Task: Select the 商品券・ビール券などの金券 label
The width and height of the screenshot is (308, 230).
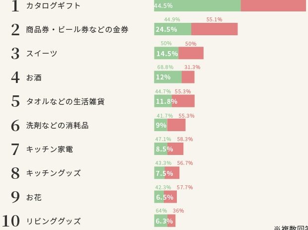Action: [77, 30]
